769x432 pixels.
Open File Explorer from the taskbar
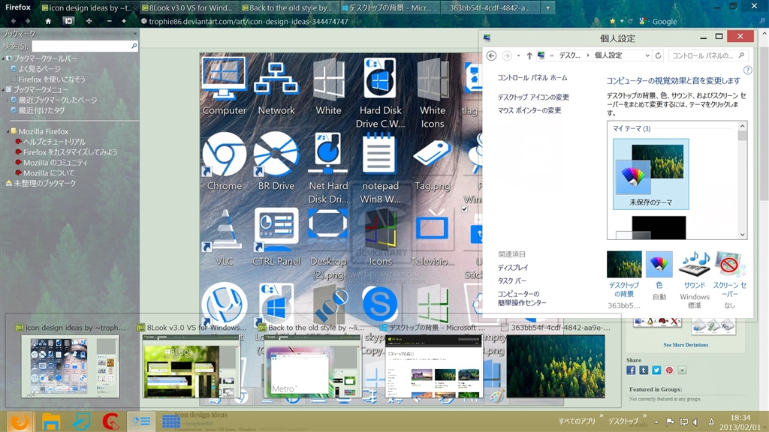(51, 421)
